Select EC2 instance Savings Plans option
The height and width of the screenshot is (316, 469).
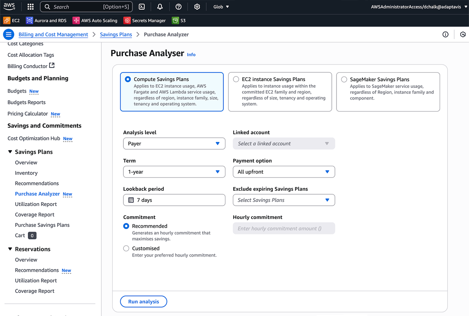(236, 79)
